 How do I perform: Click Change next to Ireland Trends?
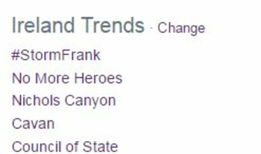pyautogui.click(x=181, y=28)
